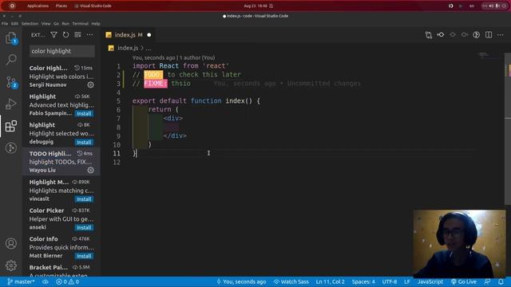Viewport: 511px width, 287px height.
Task: Open the Go menu
Action: (x=57, y=24)
